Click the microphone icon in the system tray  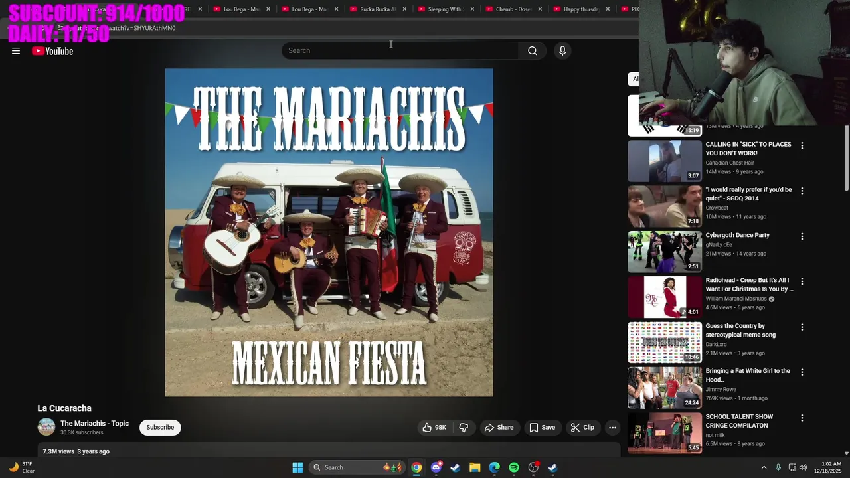click(778, 467)
